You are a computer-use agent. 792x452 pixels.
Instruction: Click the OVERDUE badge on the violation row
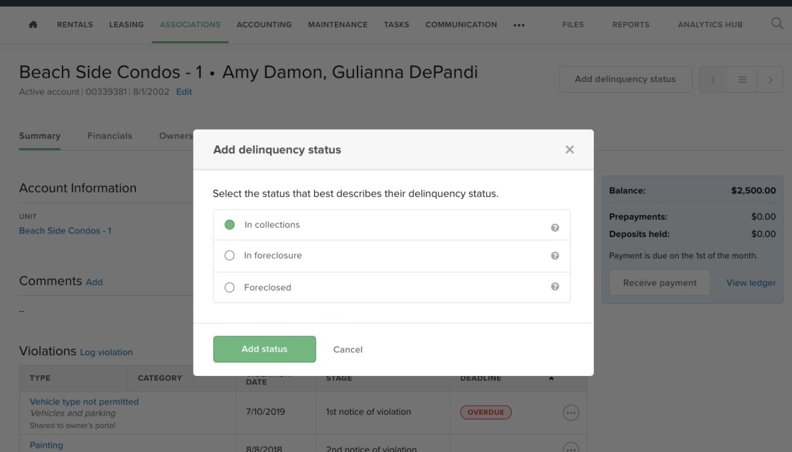coord(486,412)
